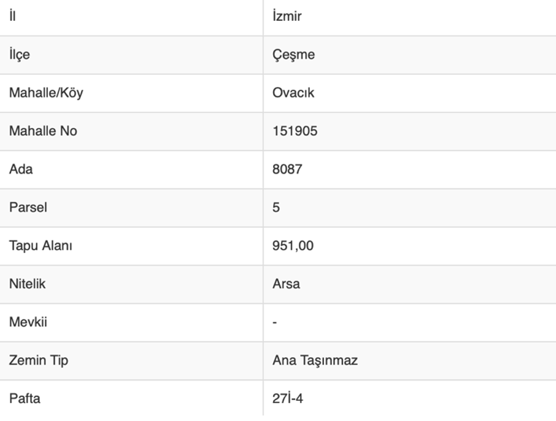Select the Zemin Tip label
The width and height of the screenshot is (556, 421).
click(x=39, y=360)
